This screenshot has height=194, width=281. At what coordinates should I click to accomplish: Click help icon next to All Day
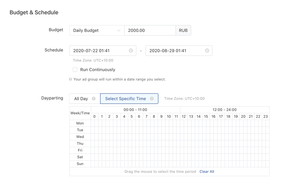tap(94, 99)
